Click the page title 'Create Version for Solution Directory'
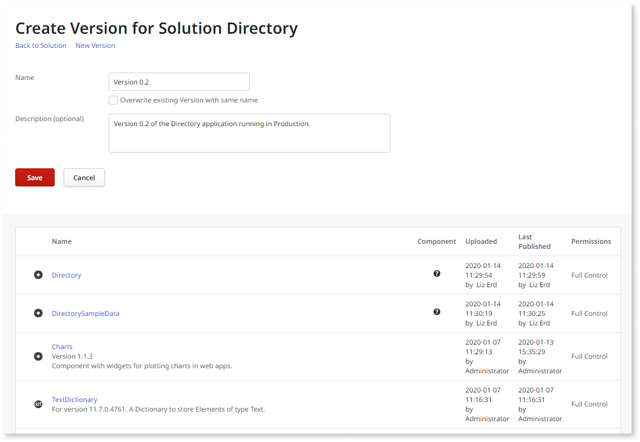The height and width of the screenshot is (442, 640). [156, 28]
